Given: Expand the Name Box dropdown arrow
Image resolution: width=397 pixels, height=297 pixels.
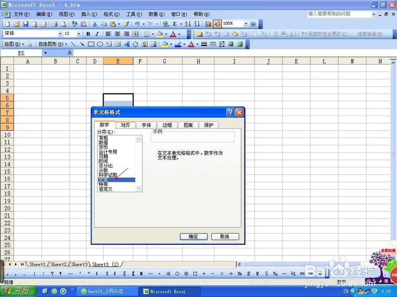Looking at the screenshot, I should (45, 53).
